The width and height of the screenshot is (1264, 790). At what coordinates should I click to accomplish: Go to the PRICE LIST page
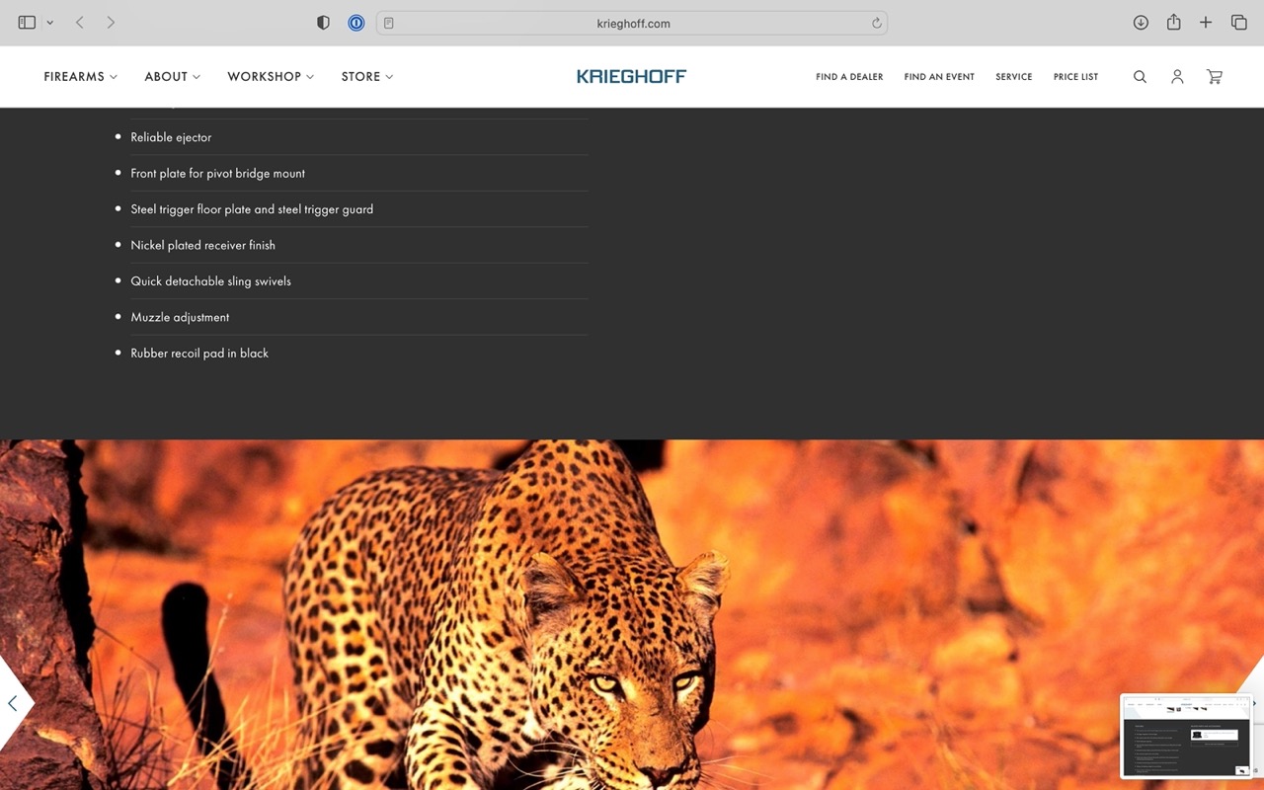[x=1075, y=77]
